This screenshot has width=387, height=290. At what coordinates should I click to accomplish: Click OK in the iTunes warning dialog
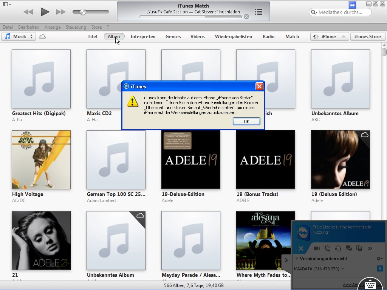246,121
